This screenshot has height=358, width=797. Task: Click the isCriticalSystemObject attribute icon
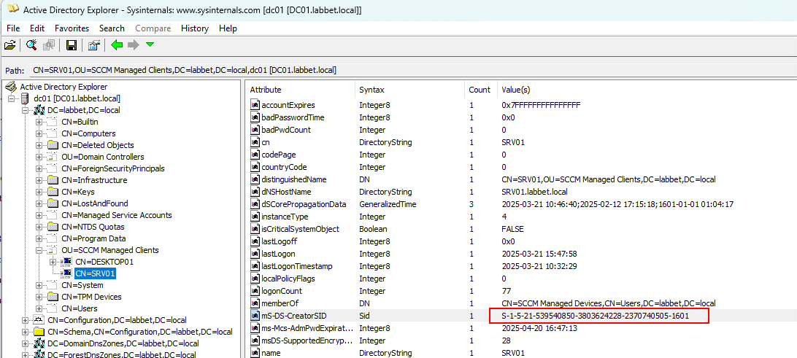pos(255,229)
